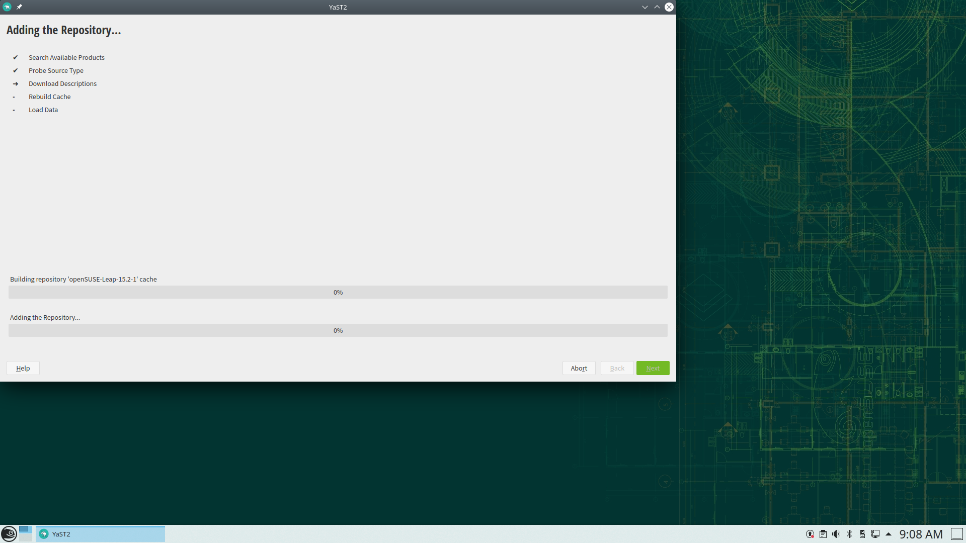966x543 pixels.
Task: Toggle pin window on all desktops
Action: click(x=19, y=7)
